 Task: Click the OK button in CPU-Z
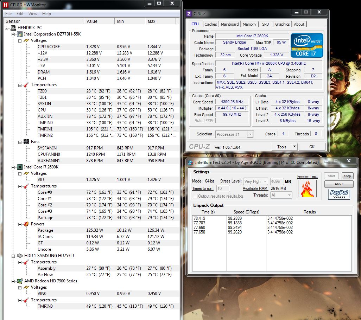(312, 147)
